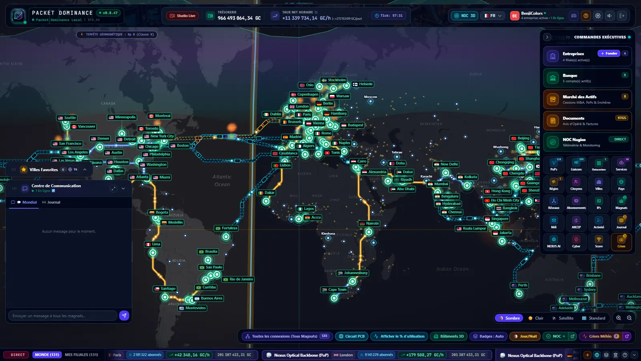Open the Citoyens icon
Screen dimensions: 641x361
[x=576, y=184]
